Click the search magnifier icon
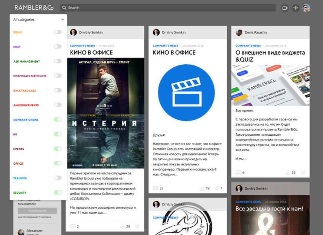Image resolution: width=323 pixels, height=235 pixels. [x=64, y=8]
